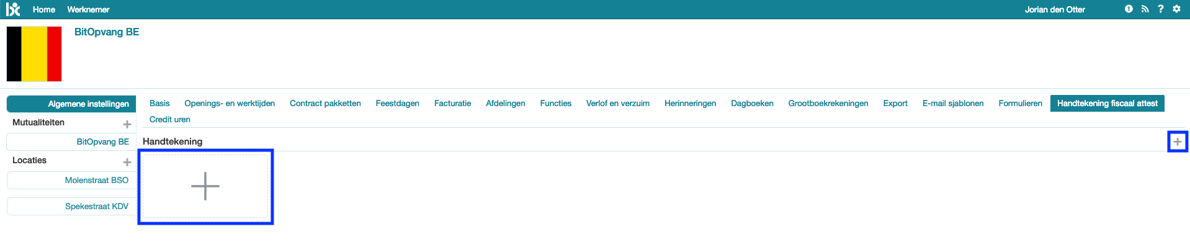1190x247 pixels.
Task: Open the Werknemer menu
Action: coord(88,9)
